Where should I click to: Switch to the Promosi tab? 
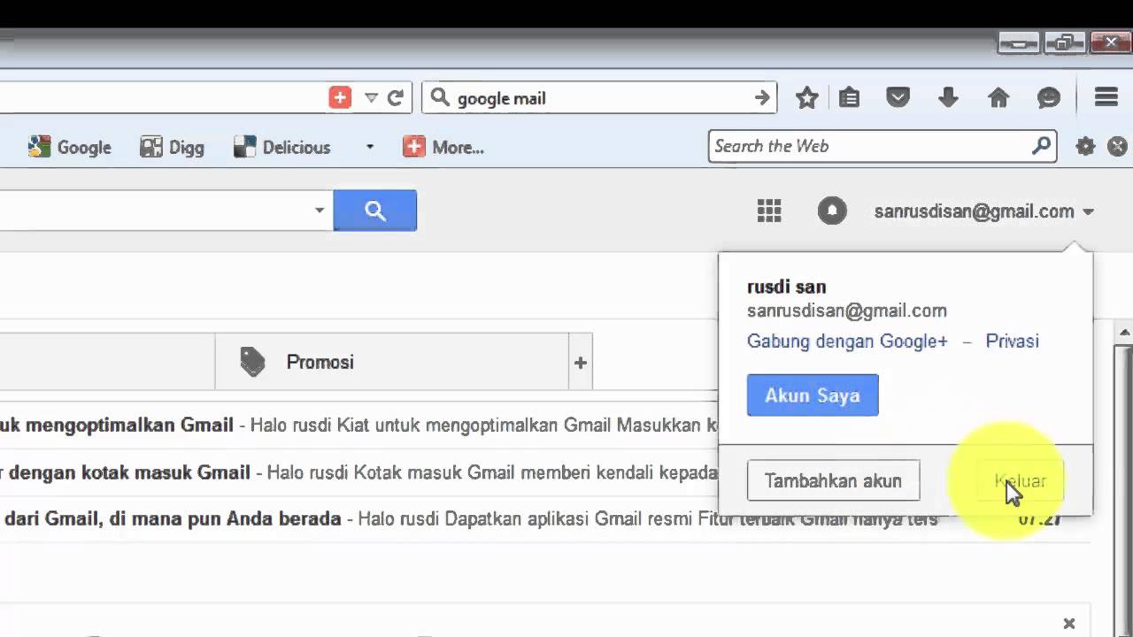391,361
